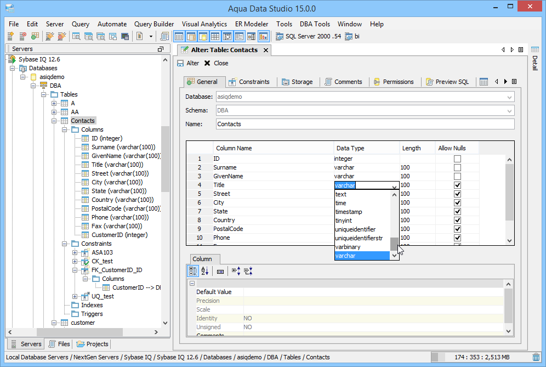Click the grid view toolbar icon
Image resolution: width=546 pixels, height=367 pixels.
click(215, 36)
